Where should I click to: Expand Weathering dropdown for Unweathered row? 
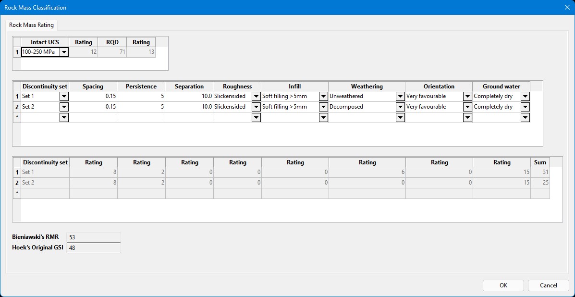point(400,96)
